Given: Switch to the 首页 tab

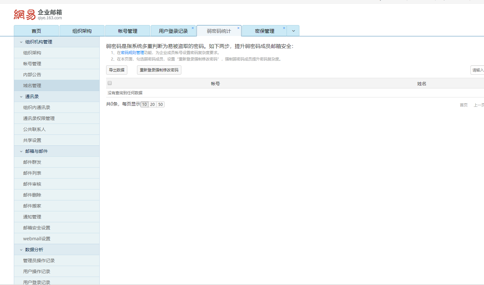Looking at the screenshot, I should tap(36, 31).
